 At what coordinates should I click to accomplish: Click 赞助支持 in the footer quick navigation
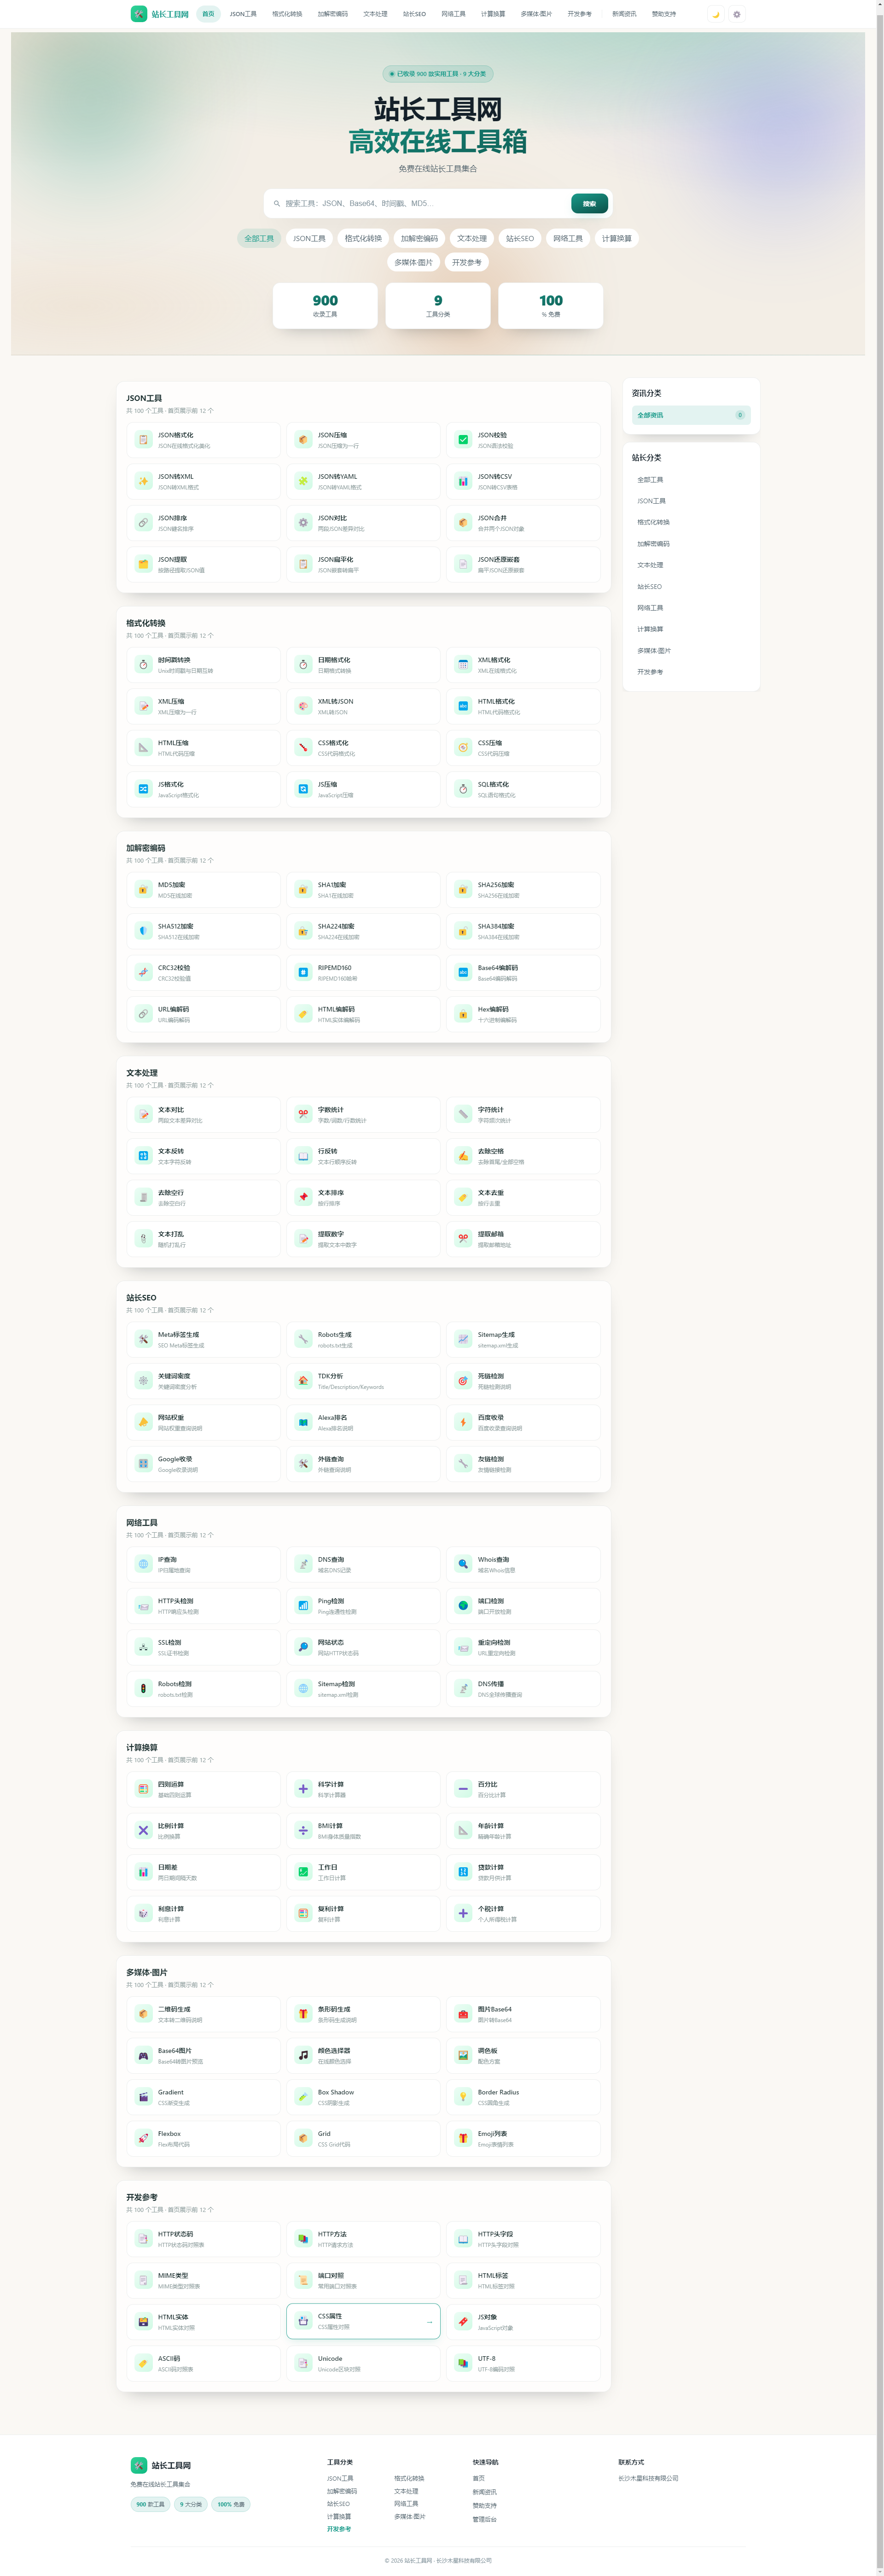pyautogui.click(x=484, y=2506)
